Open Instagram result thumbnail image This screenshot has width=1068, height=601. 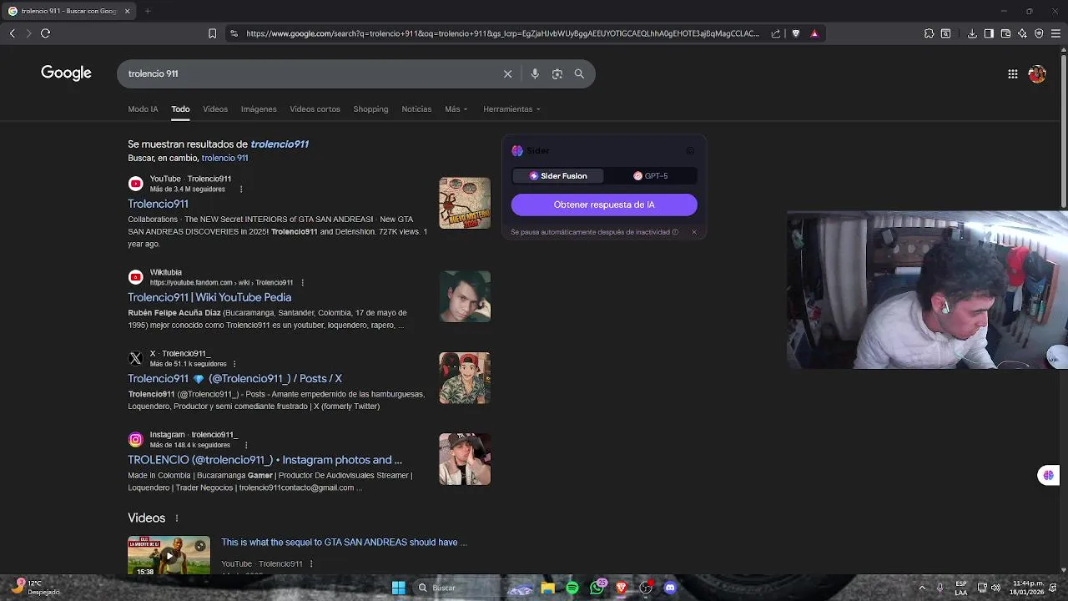coord(465,459)
